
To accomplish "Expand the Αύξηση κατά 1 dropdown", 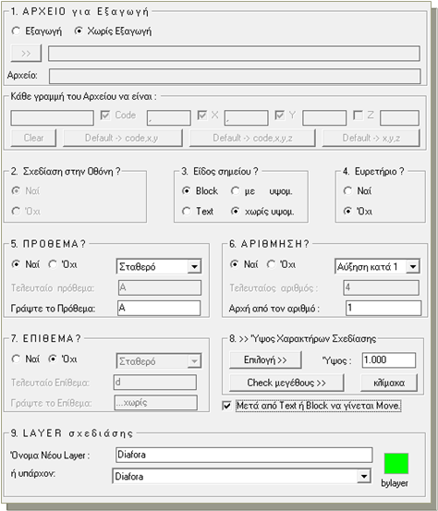I will pos(412,266).
